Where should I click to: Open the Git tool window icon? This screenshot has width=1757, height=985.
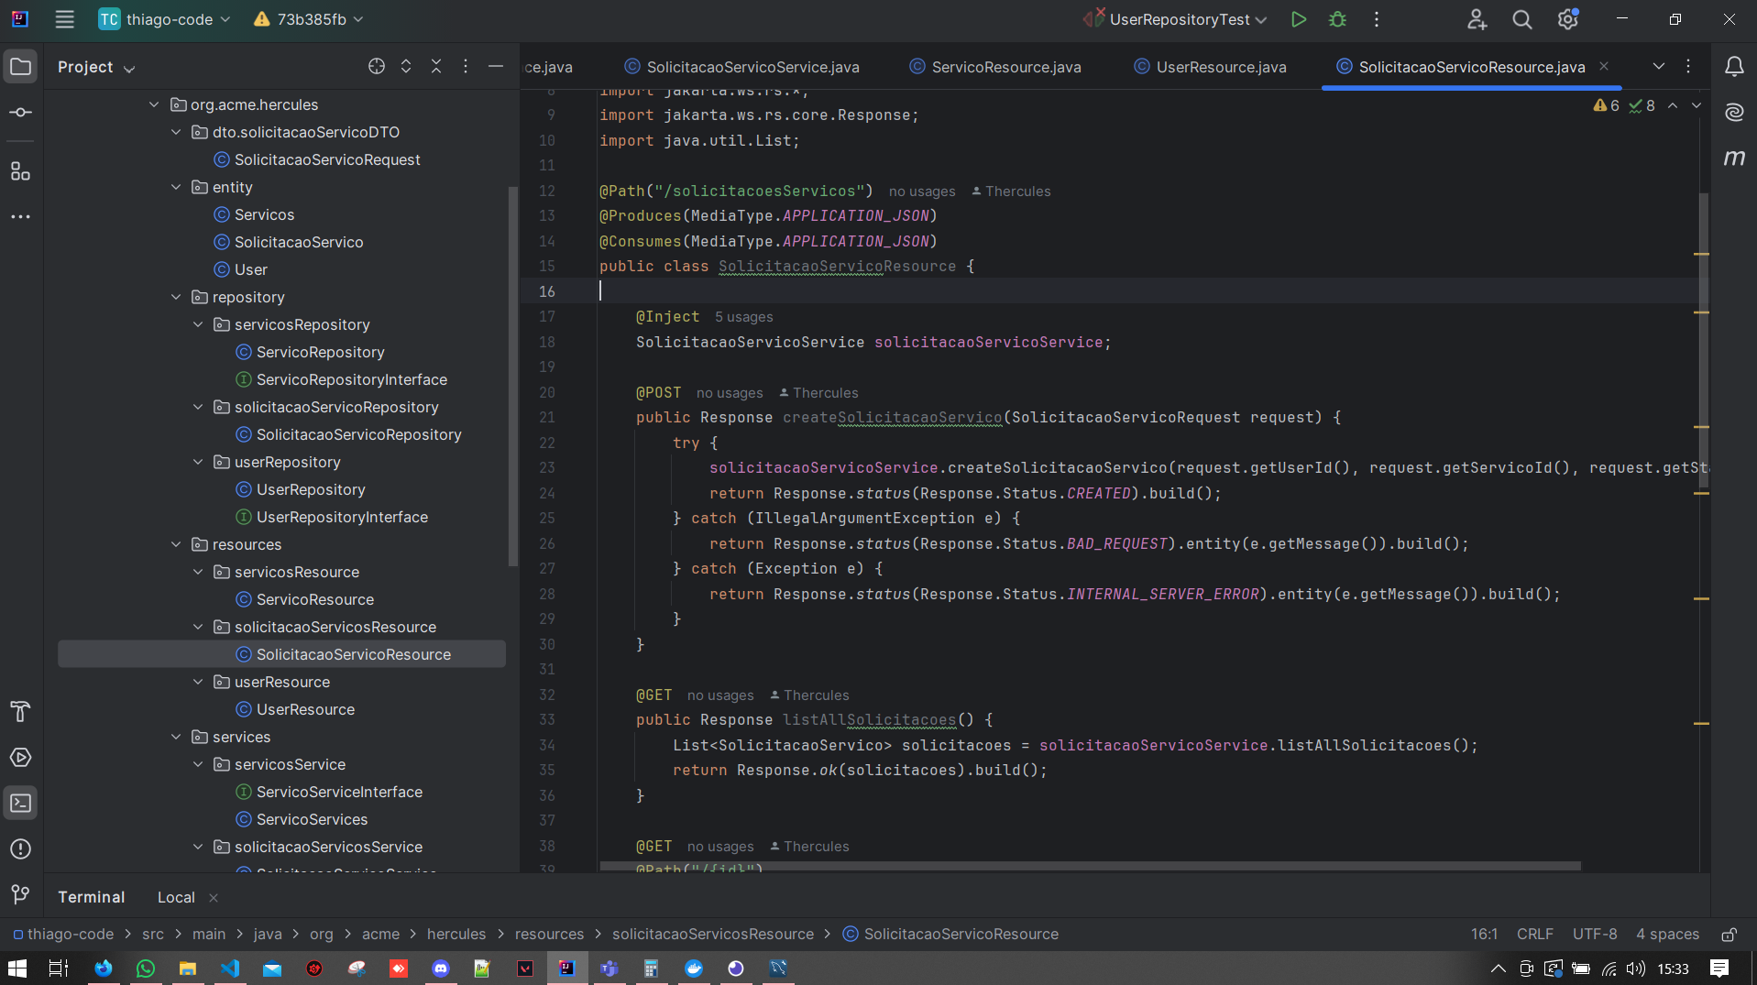pyautogui.click(x=20, y=894)
